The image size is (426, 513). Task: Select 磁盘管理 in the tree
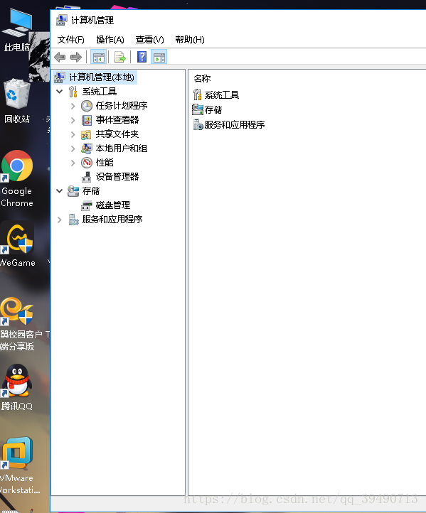113,205
